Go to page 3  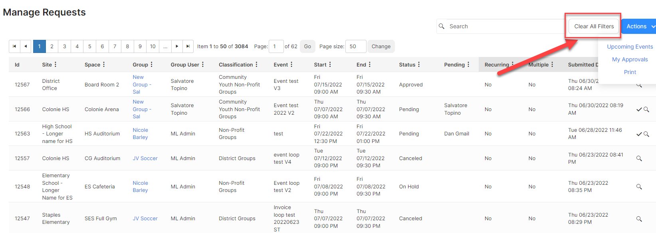(65, 46)
